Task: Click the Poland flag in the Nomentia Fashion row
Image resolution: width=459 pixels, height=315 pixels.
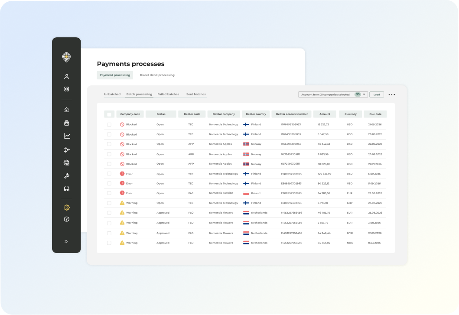Action: (246, 193)
